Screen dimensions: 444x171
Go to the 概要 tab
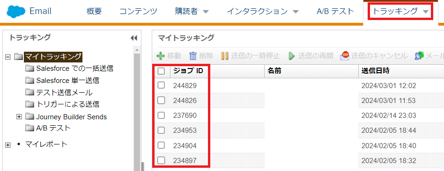[94, 12]
